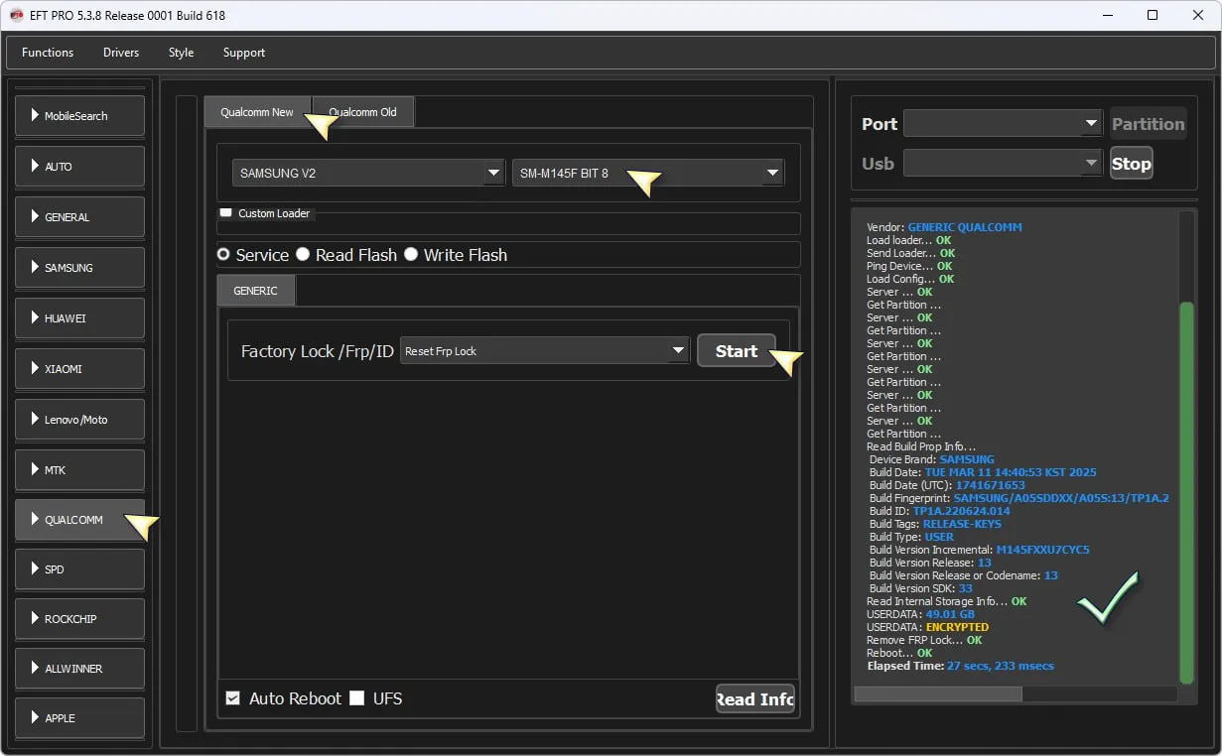
Task: Expand the Reset Frp Lock dropdown
Action: [544, 351]
